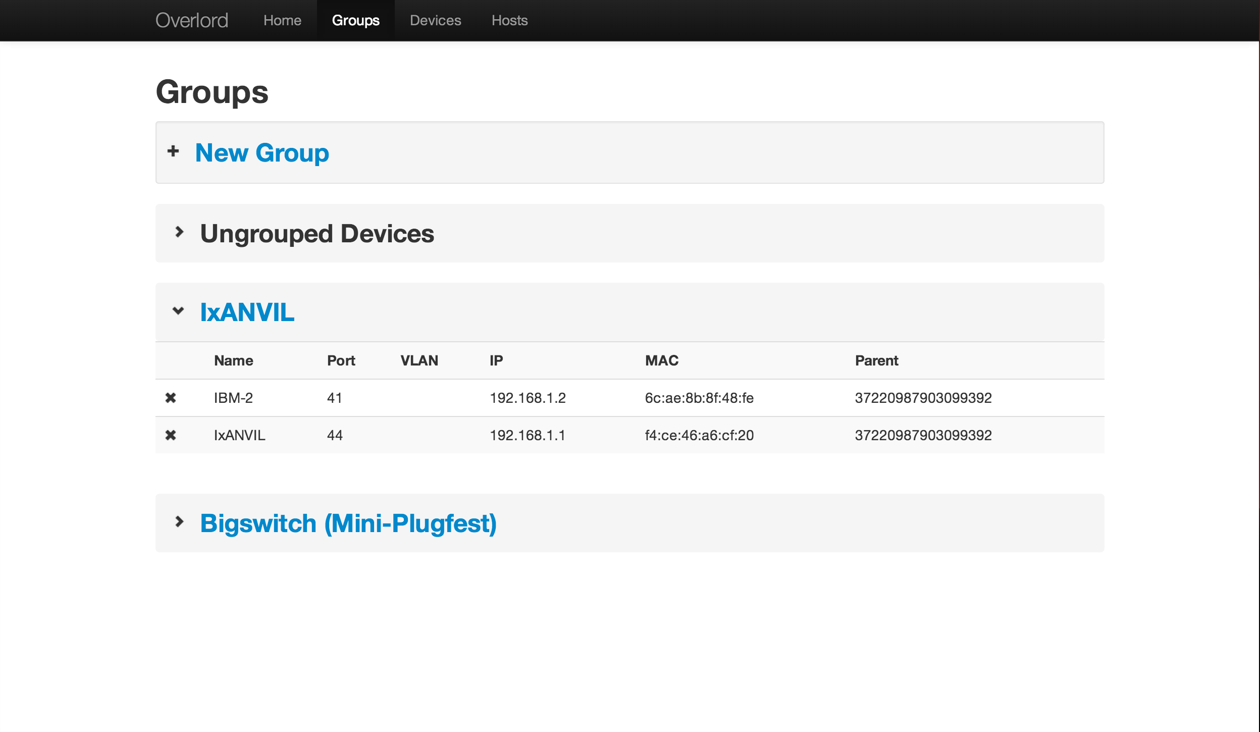Viewport: 1260px width, 732px height.
Task: Click the plus icon beside New Group
Action: [173, 151]
